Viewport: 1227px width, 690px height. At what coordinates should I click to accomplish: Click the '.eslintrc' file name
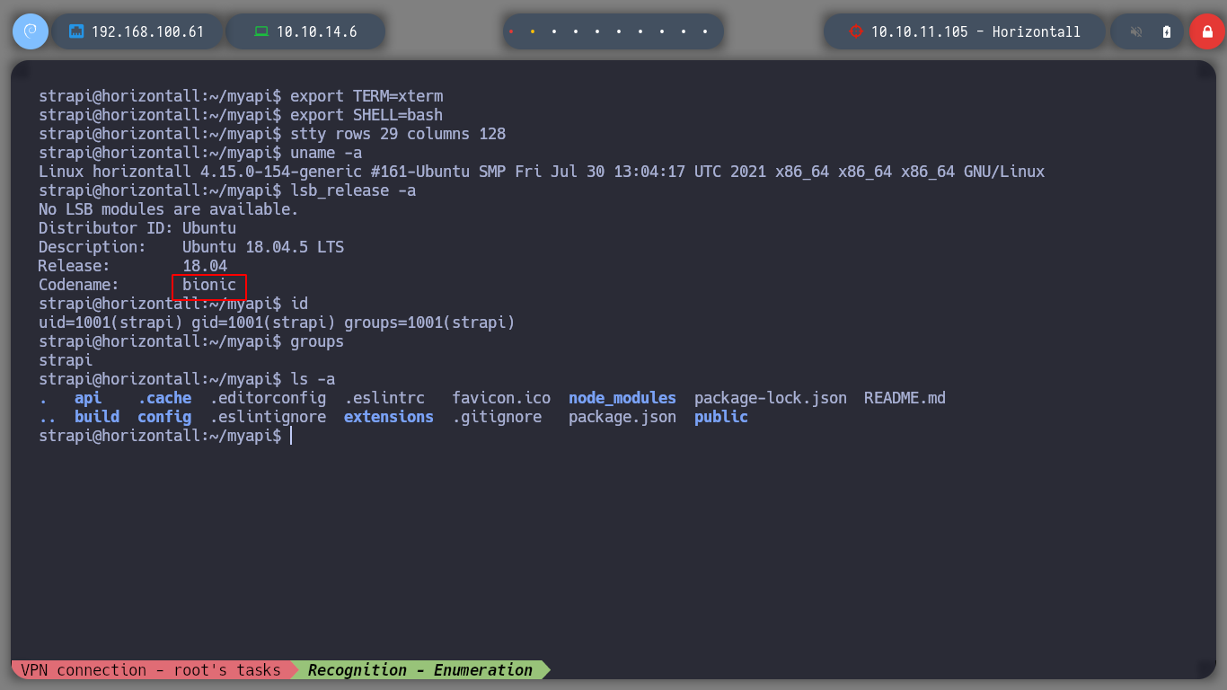[384, 398]
